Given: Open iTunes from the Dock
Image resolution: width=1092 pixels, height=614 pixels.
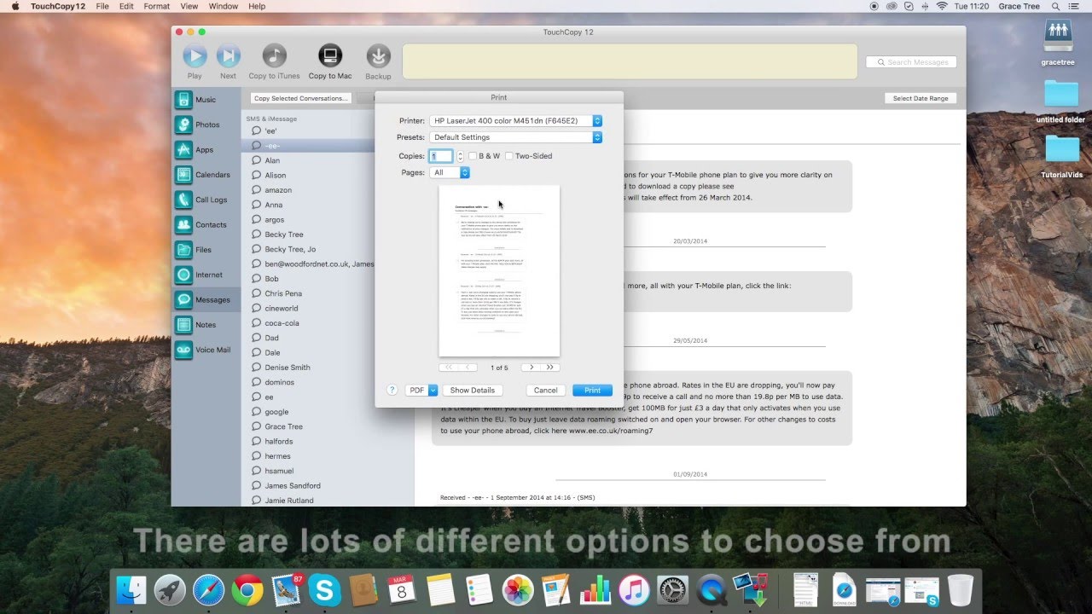Looking at the screenshot, I should coord(634,590).
